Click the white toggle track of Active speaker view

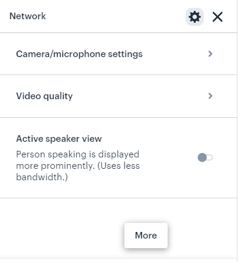point(210,157)
